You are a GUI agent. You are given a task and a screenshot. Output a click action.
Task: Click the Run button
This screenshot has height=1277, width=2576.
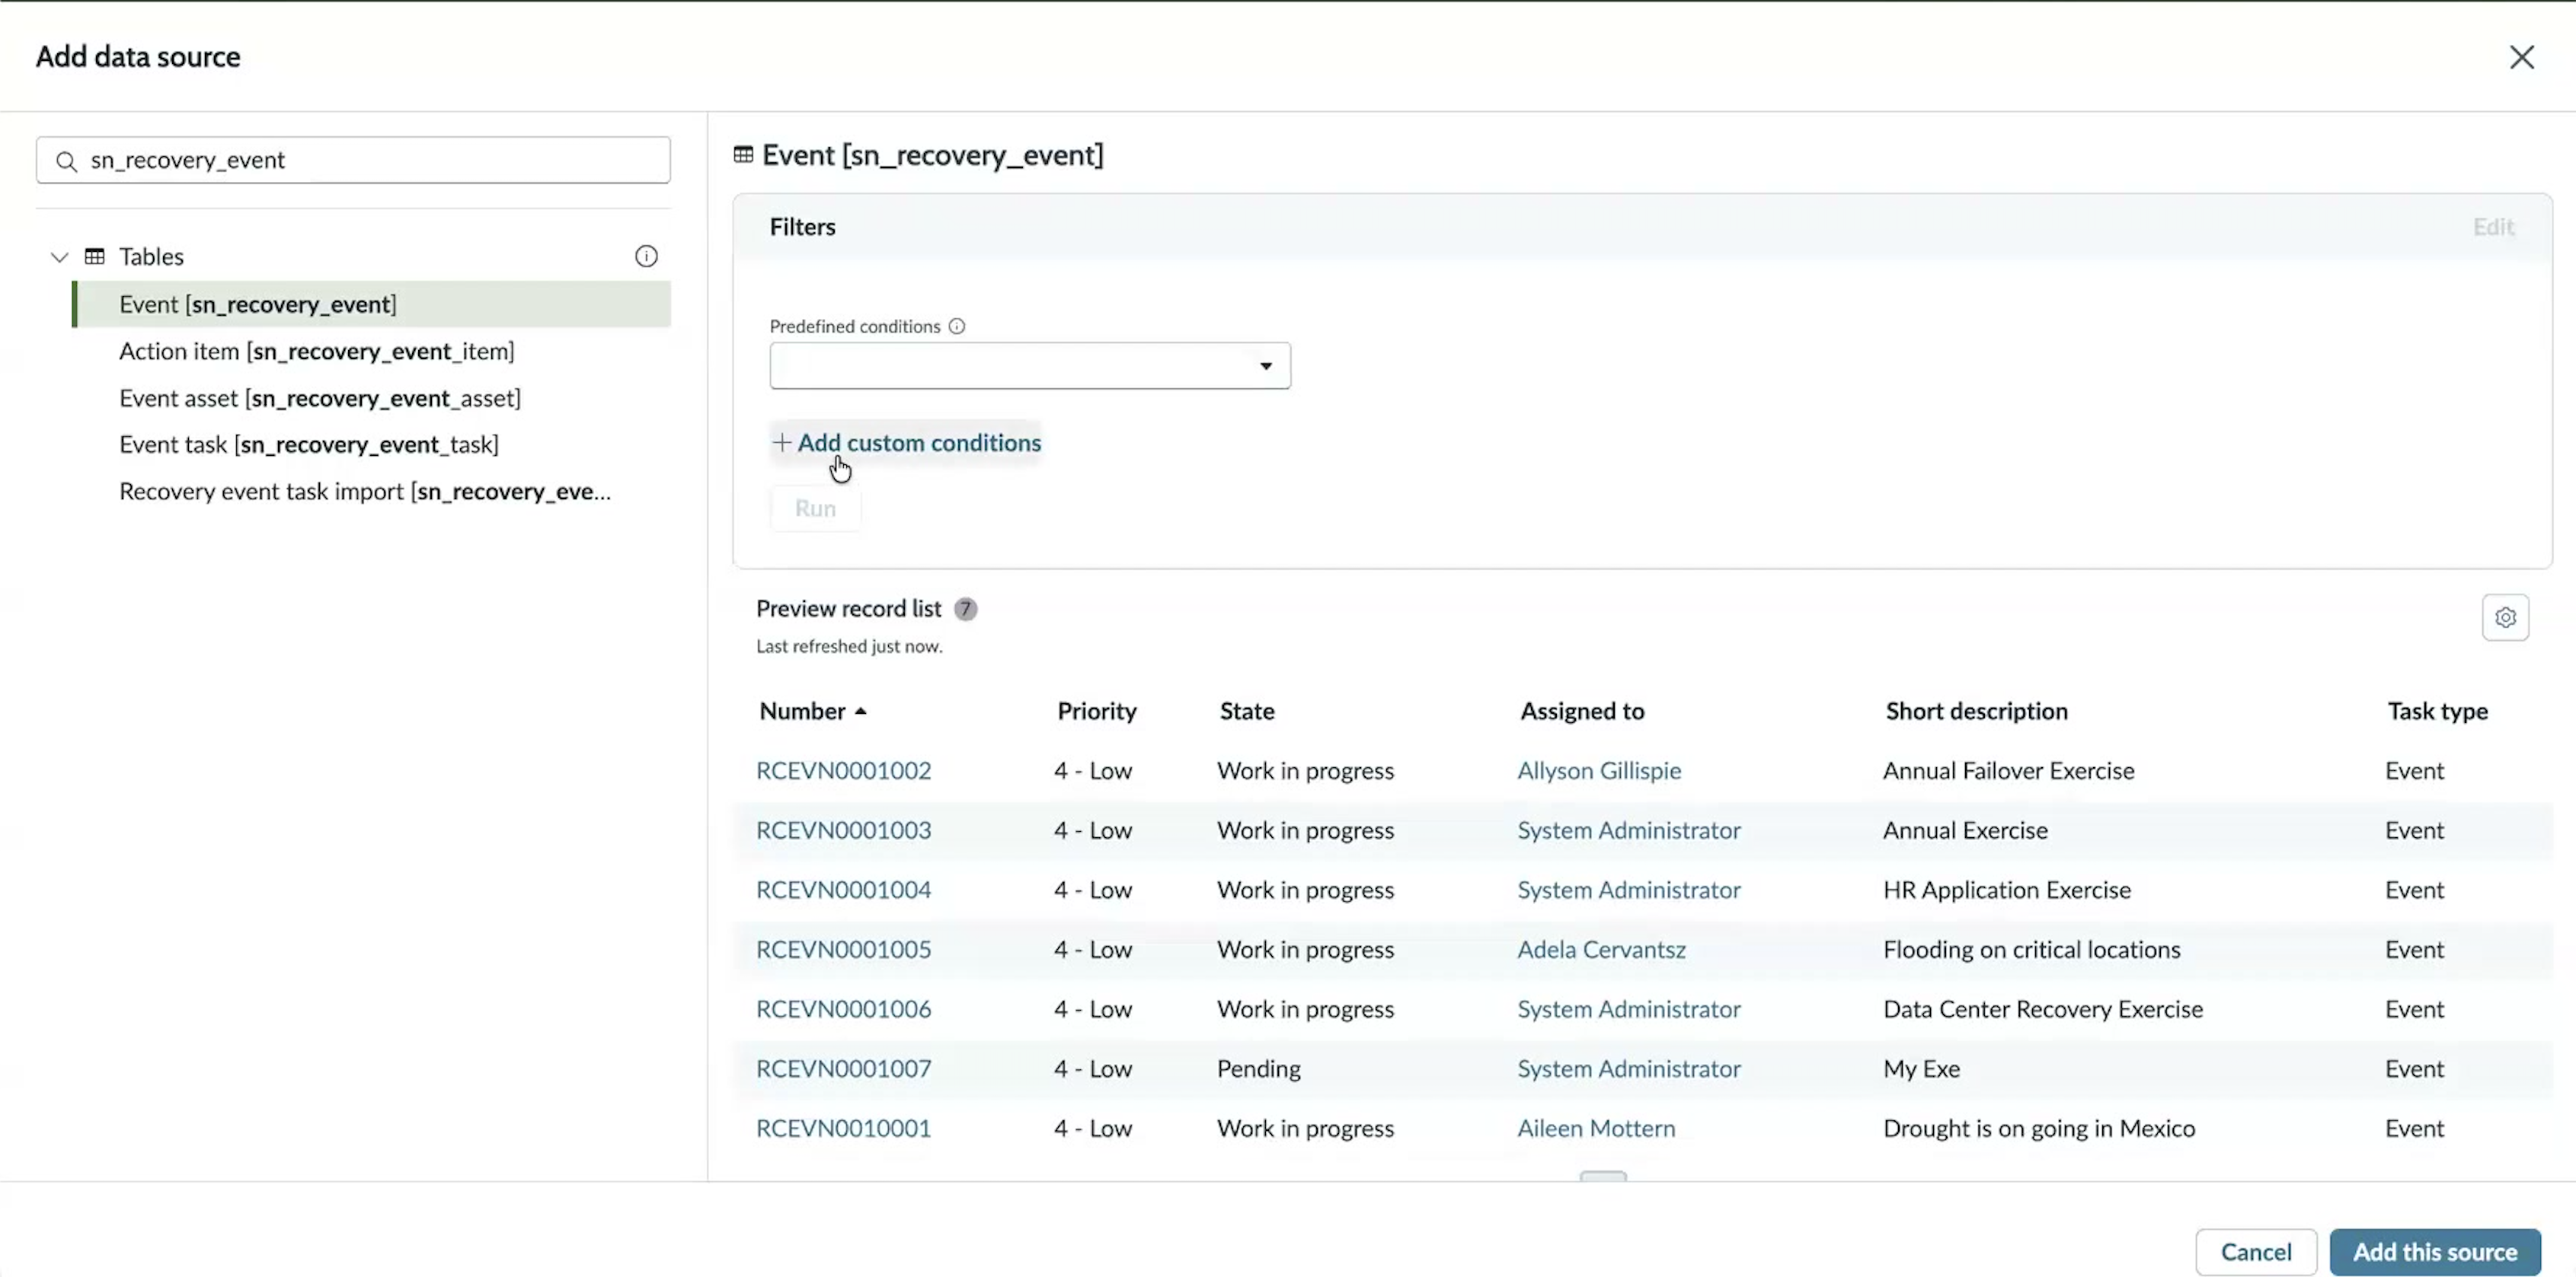click(815, 508)
